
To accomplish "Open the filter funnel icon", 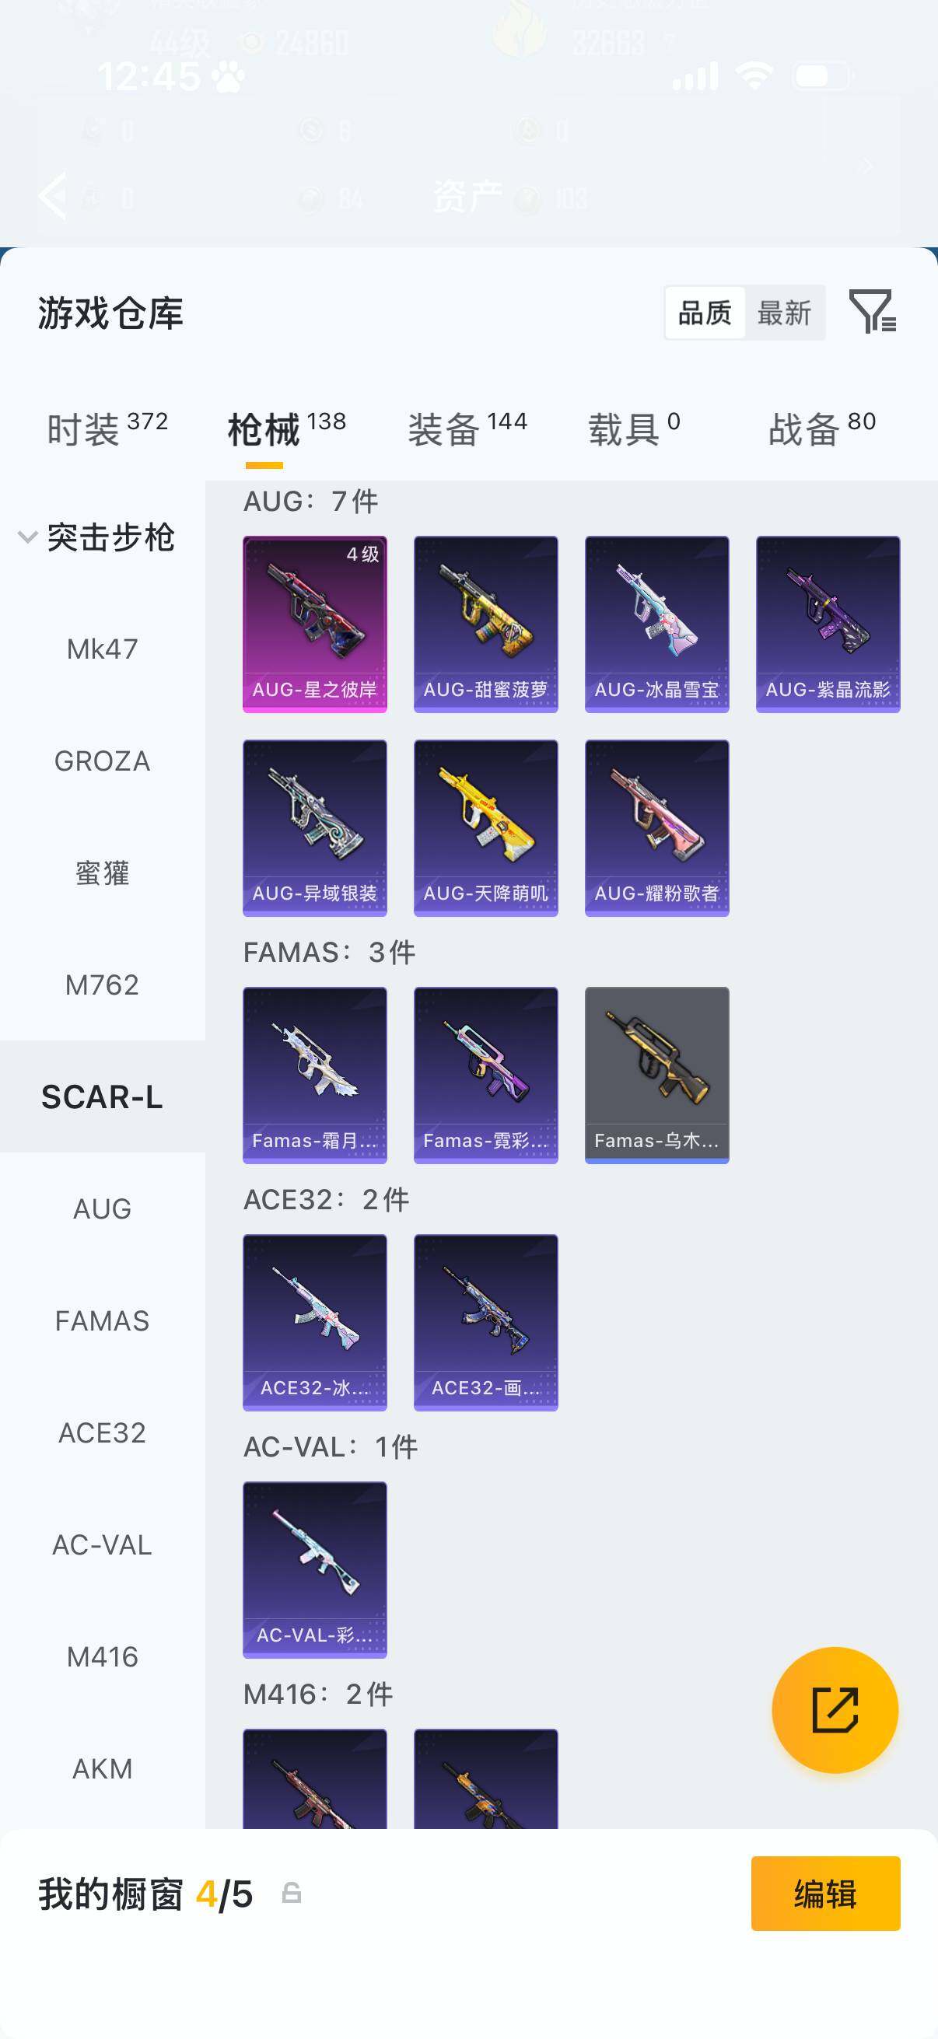I will click(873, 311).
